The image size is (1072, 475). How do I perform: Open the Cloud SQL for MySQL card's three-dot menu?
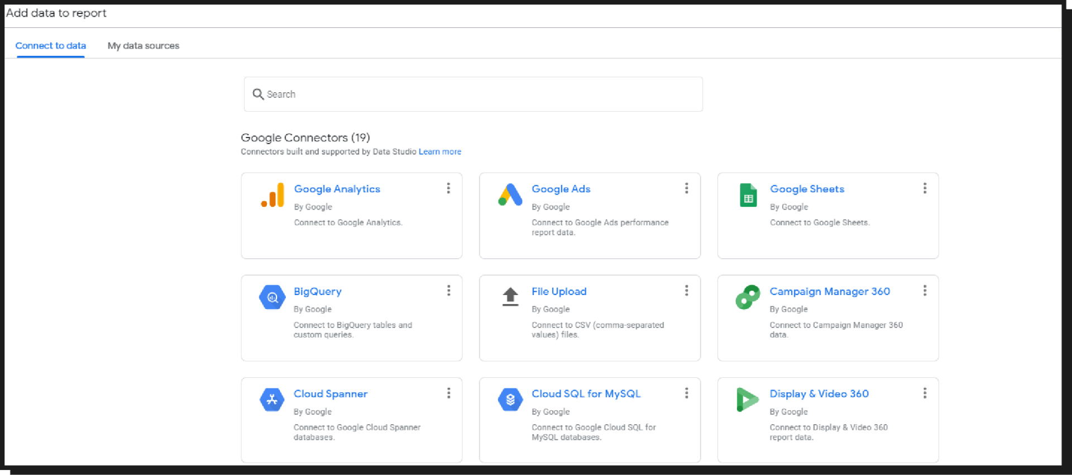tap(687, 393)
